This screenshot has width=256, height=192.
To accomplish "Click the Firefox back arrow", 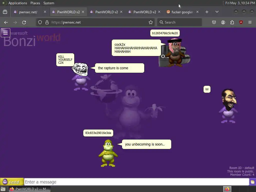I will tap(6, 22).
